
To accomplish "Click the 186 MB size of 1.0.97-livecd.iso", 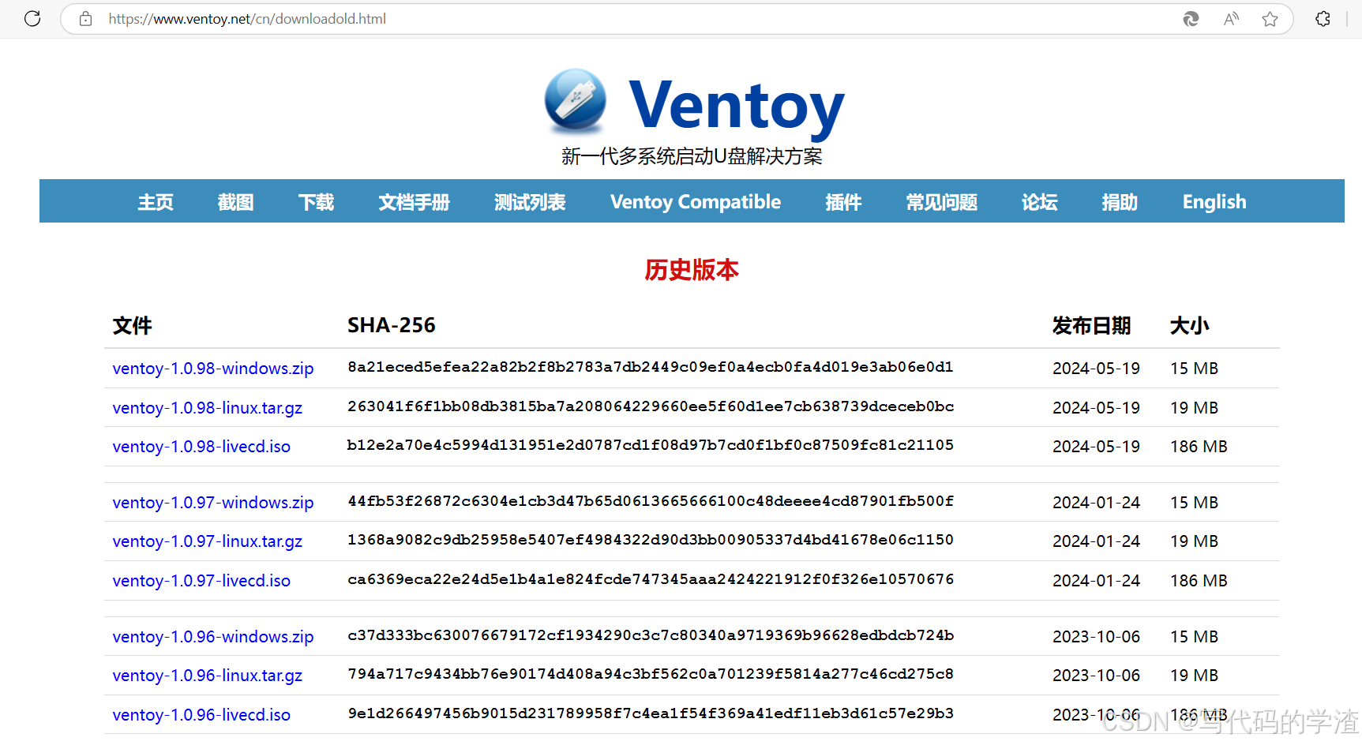I will 1199,581.
